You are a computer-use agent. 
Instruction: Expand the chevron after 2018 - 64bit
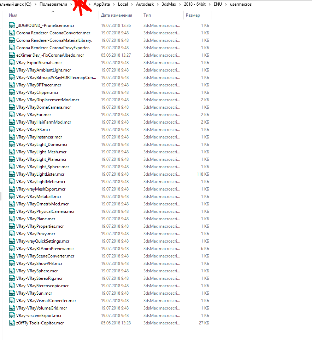[210, 4]
